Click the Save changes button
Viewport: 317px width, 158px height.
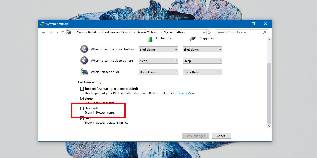[195, 136]
